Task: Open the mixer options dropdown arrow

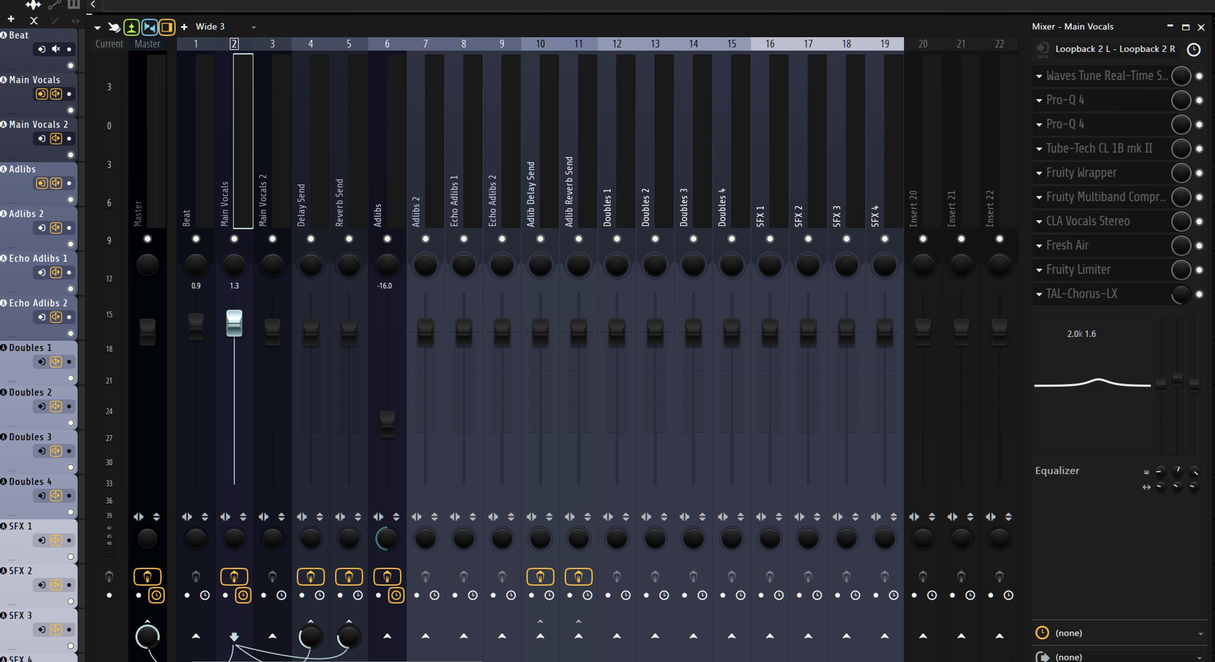Action: pos(97,28)
